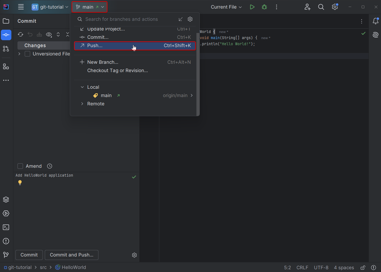The height and width of the screenshot is (272, 381).
Task: Click the Search Everywhere magnifier icon
Action: [321, 7]
